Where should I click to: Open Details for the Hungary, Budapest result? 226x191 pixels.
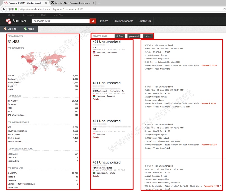coord(96,99)
